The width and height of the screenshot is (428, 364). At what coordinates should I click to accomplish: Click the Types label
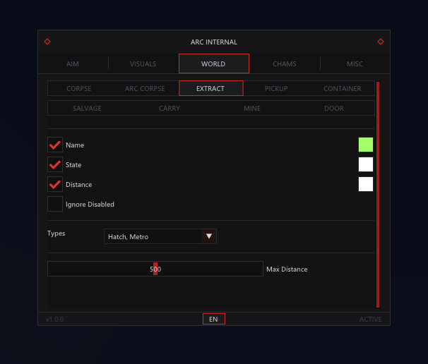point(57,233)
